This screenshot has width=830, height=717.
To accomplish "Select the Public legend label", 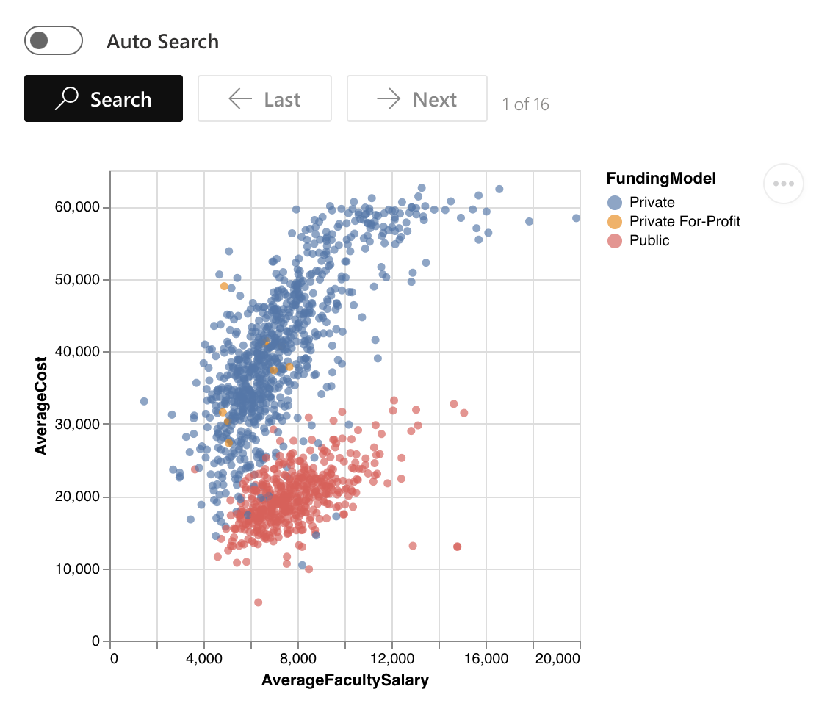I will coord(649,241).
